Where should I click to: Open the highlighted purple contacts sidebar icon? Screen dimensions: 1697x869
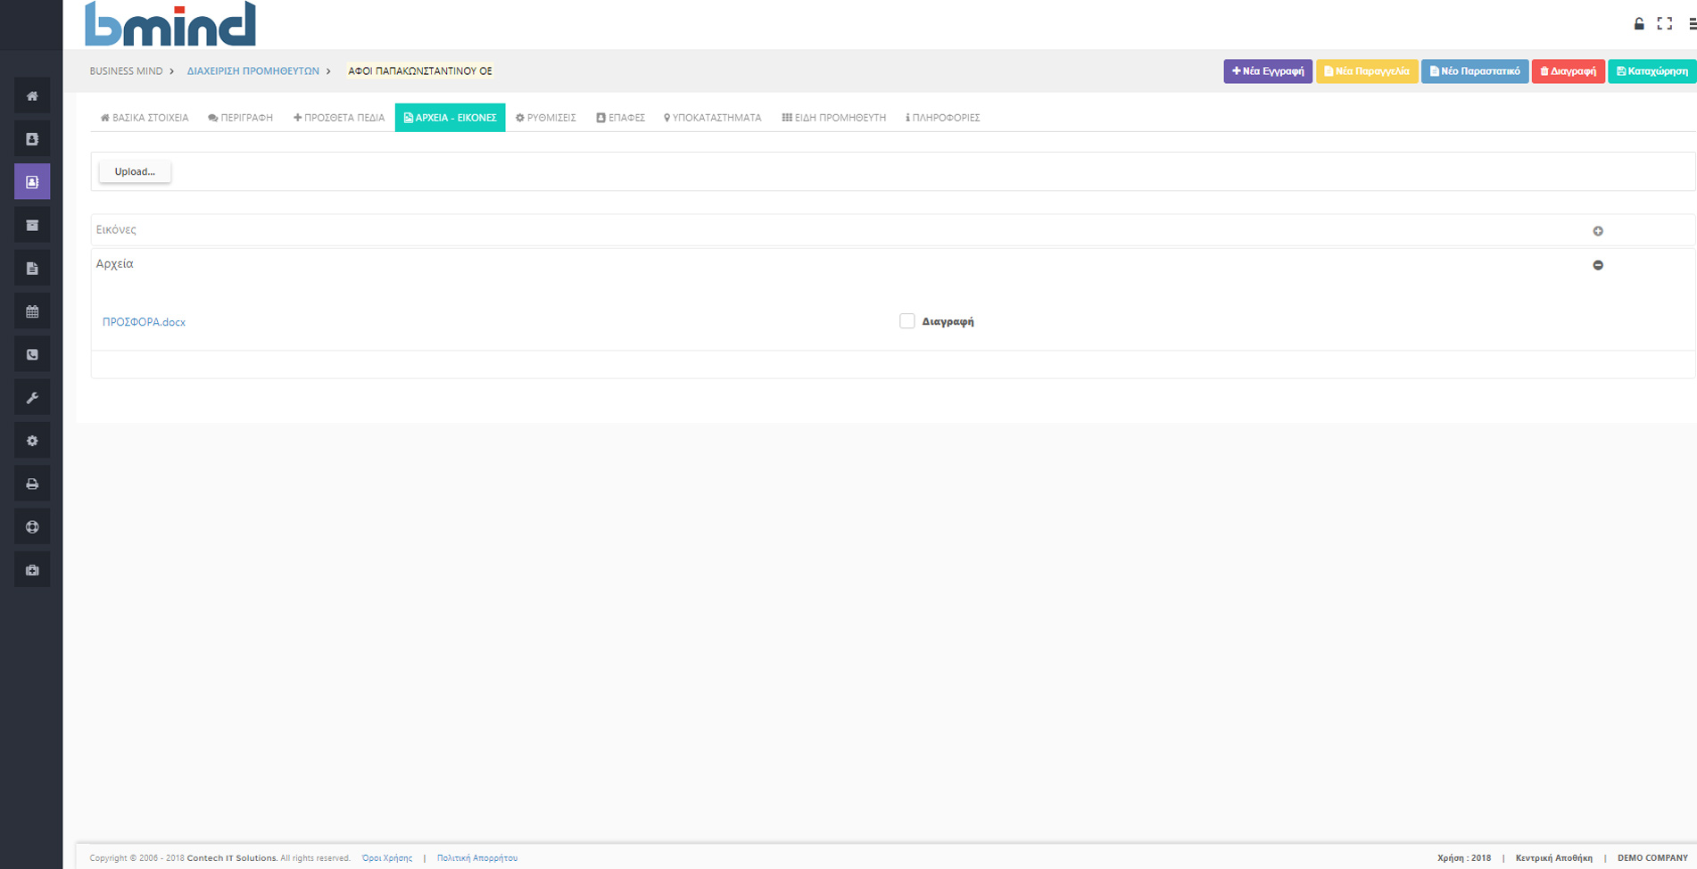tap(32, 181)
